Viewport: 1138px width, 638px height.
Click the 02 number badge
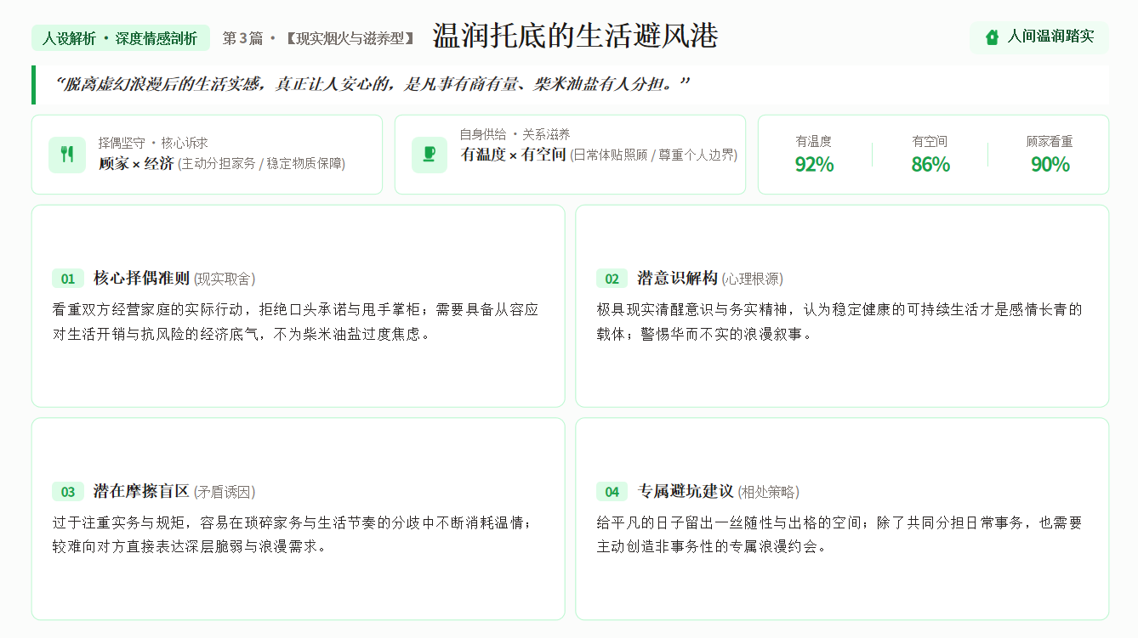click(612, 279)
